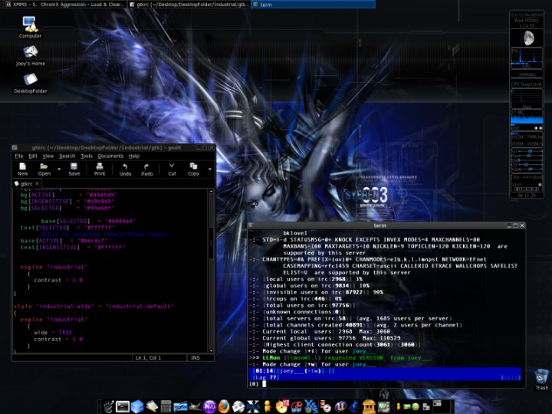552x414 pixels.
Task: Expand the gedit toolbar overflow arrow
Action: [x=210, y=169]
